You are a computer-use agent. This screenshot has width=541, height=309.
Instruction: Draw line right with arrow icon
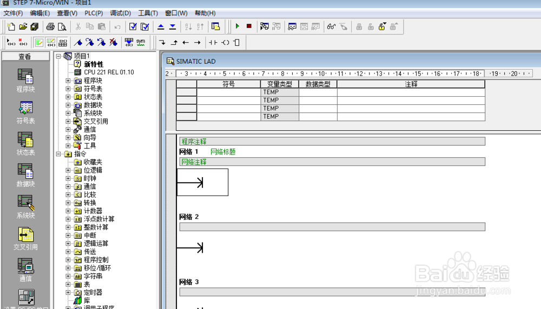tap(197, 42)
